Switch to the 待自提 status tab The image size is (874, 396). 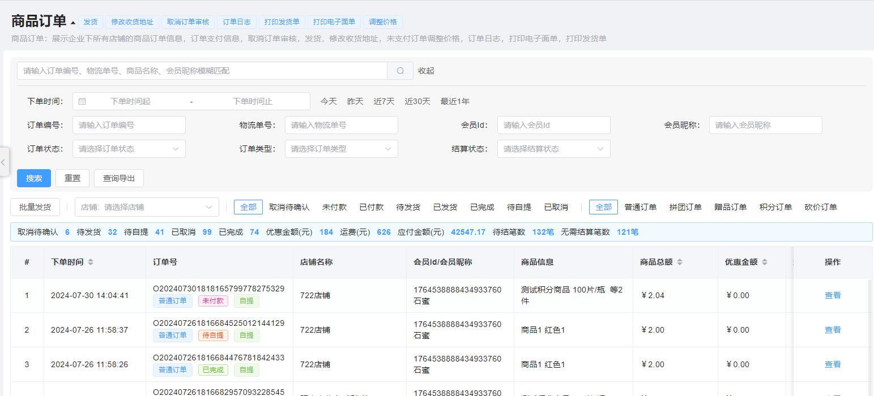pyautogui.click(x=519, y=207)
